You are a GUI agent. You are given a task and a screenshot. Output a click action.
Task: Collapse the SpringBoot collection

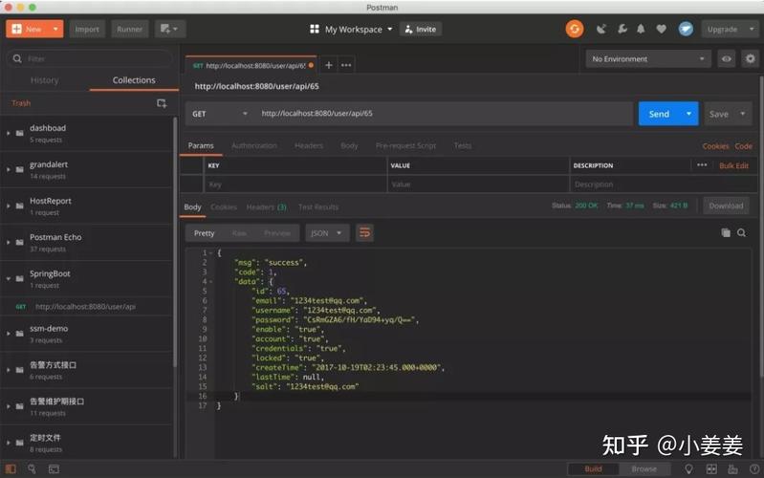coord(9,279)
